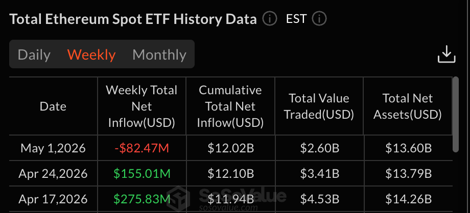Open info icon next to EST

319,19
